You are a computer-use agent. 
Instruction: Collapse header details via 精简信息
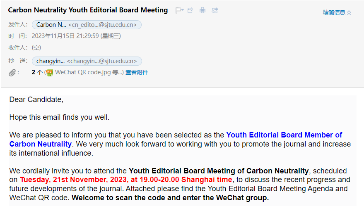pos(337,12)
